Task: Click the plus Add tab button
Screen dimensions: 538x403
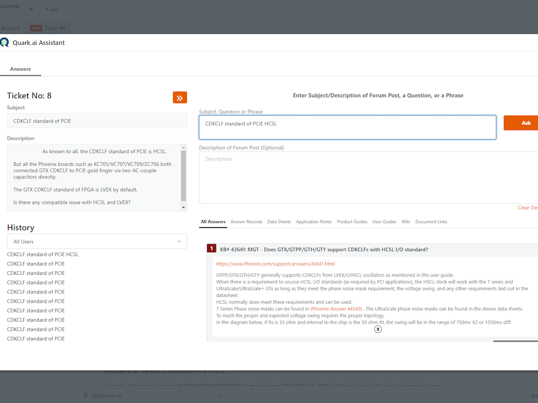Action: point(51,9)
